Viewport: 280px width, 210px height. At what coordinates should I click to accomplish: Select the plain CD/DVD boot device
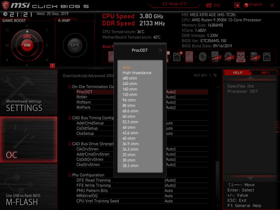(x=202, y=57)
